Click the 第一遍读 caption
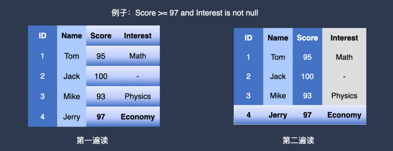Screen dimensions: 393x151 click(x=92, y=140)
